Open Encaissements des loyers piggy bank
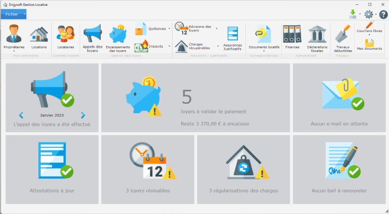Image resolution: width=389 pixels, height=214 pixels. pyautogui.click(x=117, y=37)
